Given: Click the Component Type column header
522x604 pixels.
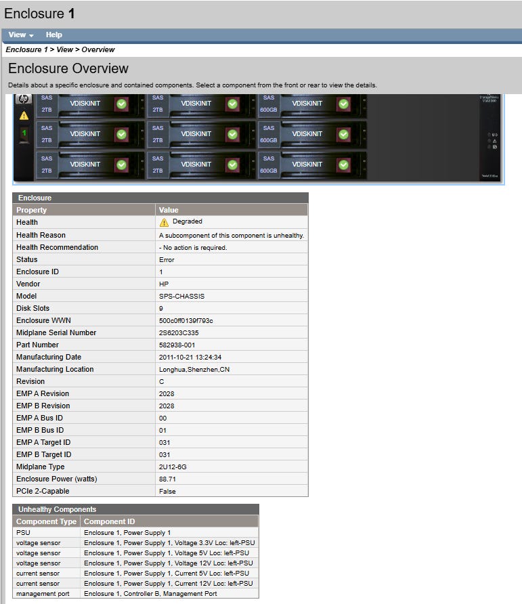Looking at the screenshot, I should pyautogui.click(x=46, y=521).
